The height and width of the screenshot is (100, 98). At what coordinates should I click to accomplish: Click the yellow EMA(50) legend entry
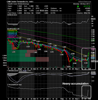click(x=12, y=30)
